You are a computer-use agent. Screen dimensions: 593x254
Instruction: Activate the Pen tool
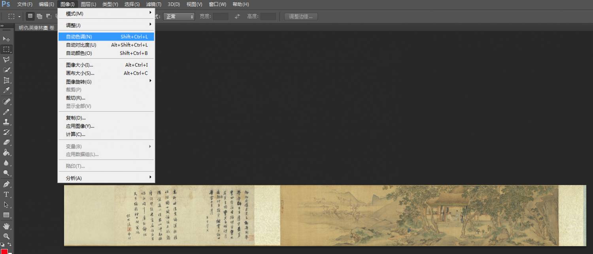click(6, 184)
